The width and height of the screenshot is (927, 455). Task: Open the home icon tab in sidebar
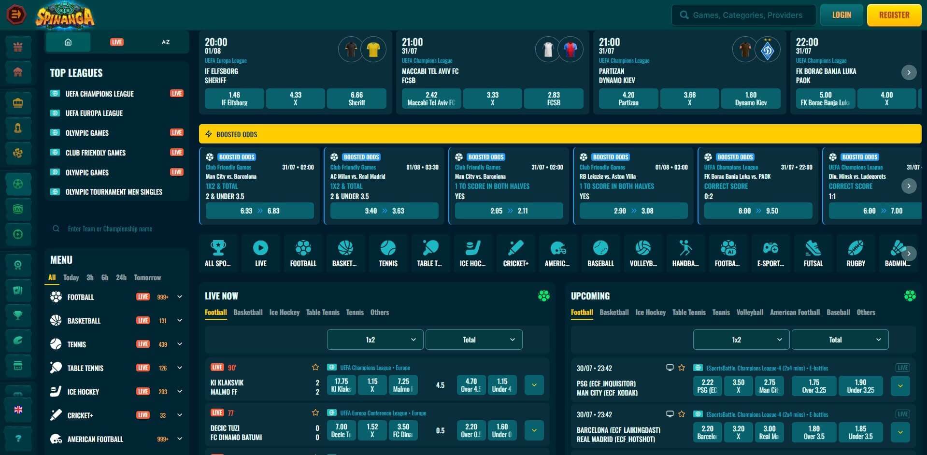tap(68, 42)
